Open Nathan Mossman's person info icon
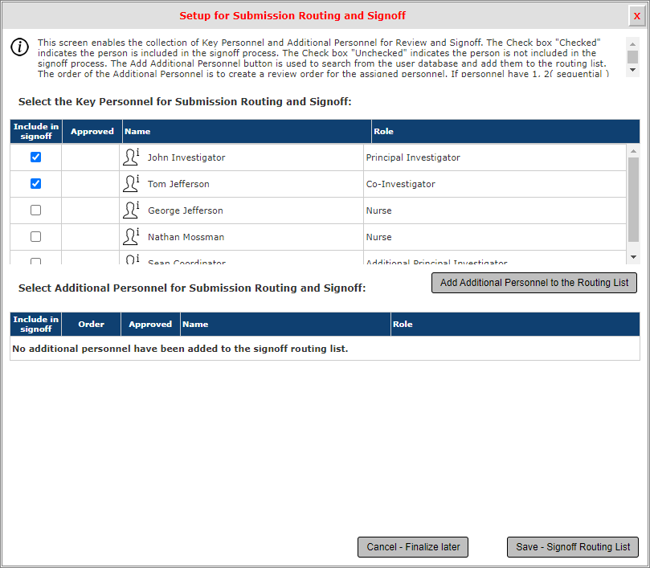This screenshot has width=650, height=568. point(131,237)
